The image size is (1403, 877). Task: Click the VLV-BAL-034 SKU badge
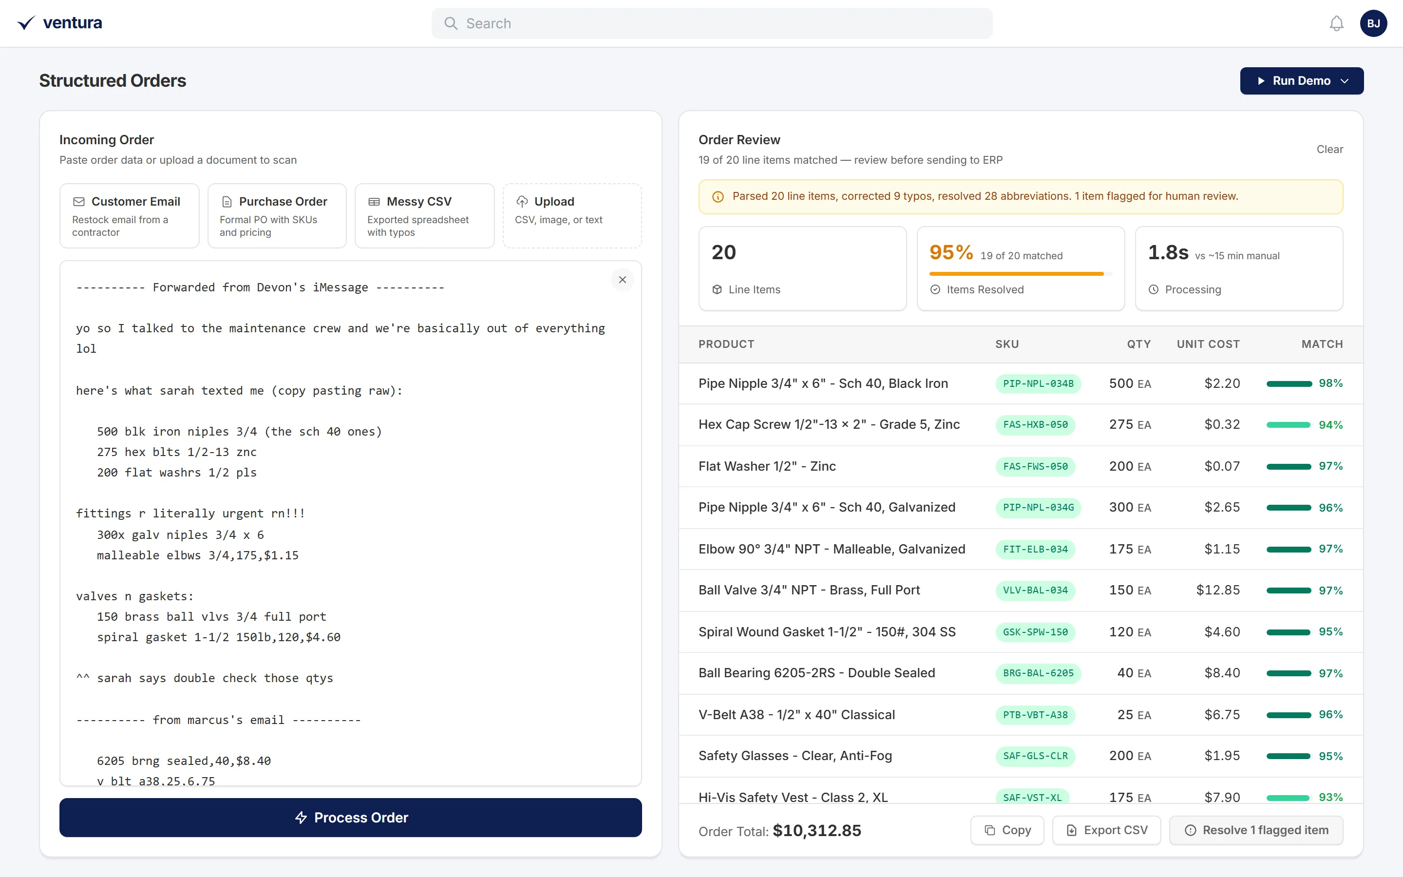(x=1035, y=591)
